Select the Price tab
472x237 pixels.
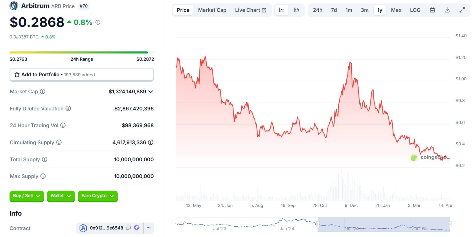point(183,10)
